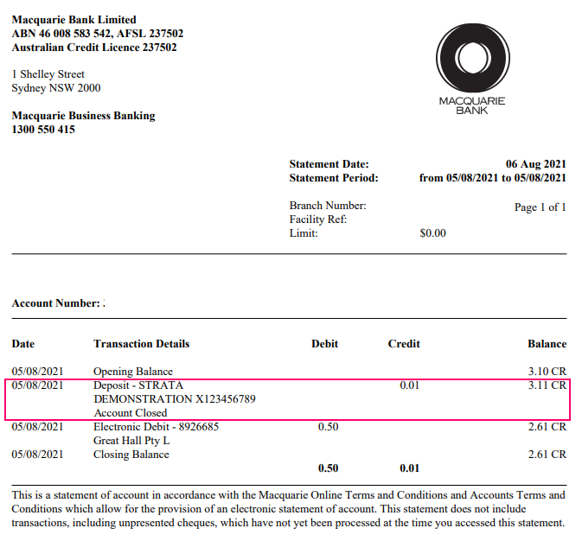This screenshot has width=582, height=541.
Task: Click the Balance column header
Action: click(547, 344)
